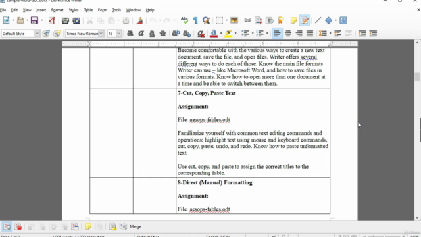The width and height of the screenshot is (421, 237).
Task: Create New Style from Selection icon
Action: click(x=57, y=34)
